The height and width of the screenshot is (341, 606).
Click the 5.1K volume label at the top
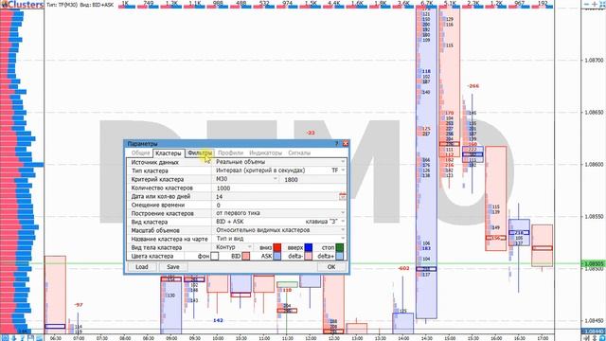[x=450, y=3]
